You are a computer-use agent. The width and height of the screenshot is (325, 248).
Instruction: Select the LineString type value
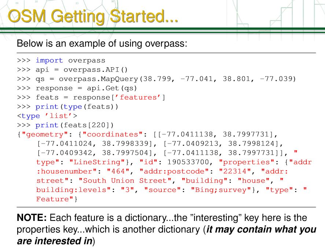[x=97, y=162]
